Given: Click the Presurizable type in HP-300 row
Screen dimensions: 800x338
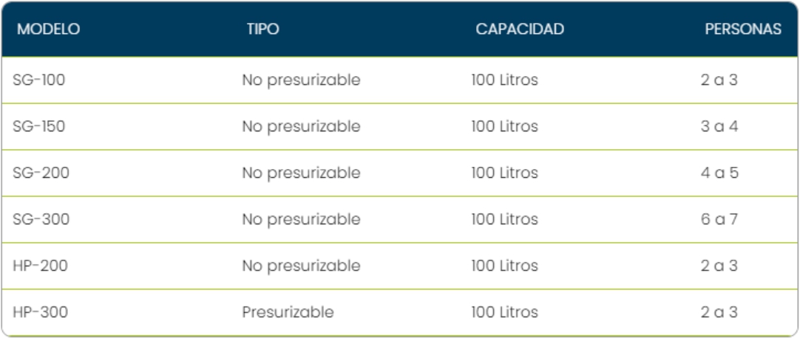Looking at the screenshot, I should (x=288, y=312).
